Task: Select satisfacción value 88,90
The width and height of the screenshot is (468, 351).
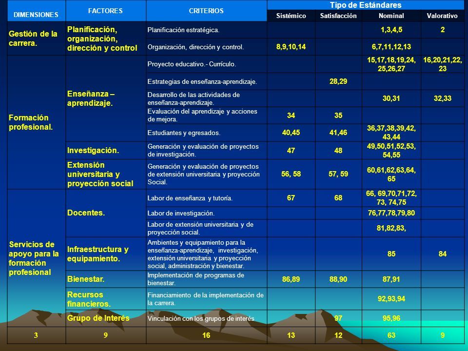Action: [x=338, y=279]
